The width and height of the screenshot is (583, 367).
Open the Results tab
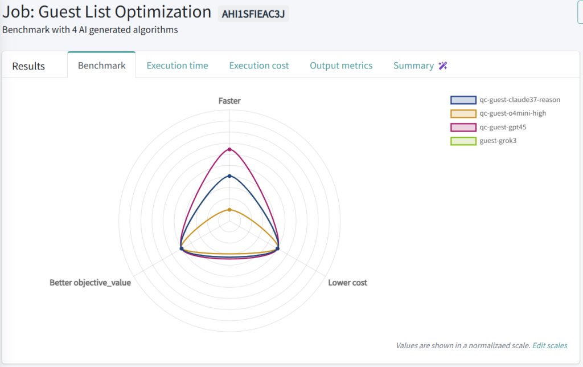[28, 66]
